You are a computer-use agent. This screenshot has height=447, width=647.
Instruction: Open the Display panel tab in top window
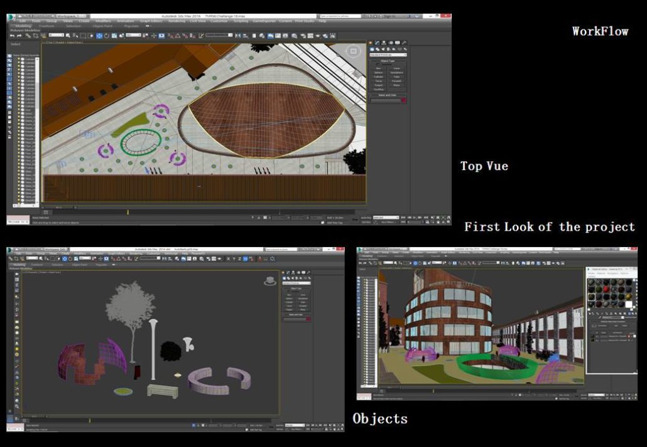(x=398, y=43)
